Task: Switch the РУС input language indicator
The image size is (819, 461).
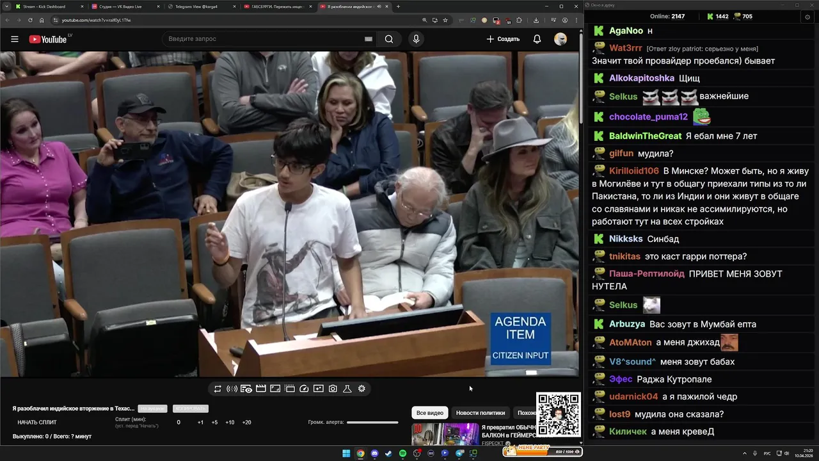Action: (x=767, y=453)
